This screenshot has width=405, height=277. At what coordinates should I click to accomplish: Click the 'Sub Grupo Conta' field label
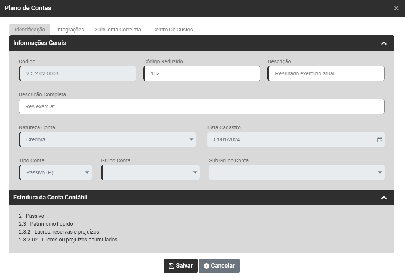229,160
